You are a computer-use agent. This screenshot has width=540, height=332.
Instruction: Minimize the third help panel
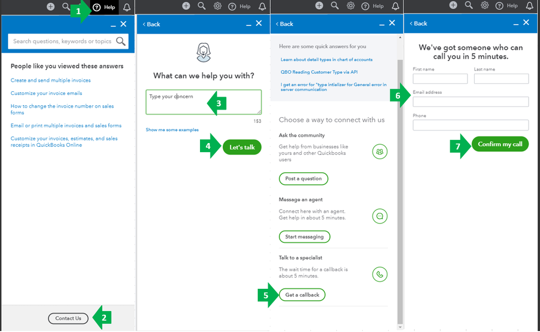pyautogui.click(x=382, y=24)
